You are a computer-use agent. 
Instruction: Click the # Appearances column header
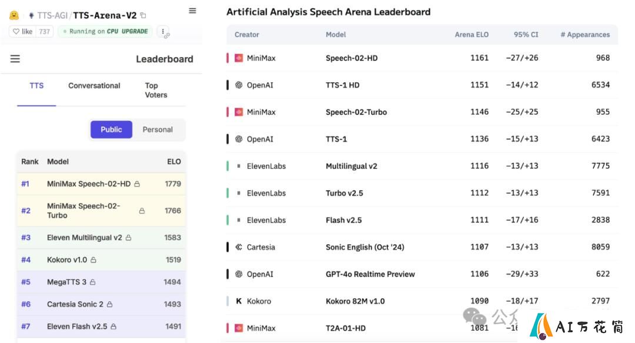pos(585,35)
